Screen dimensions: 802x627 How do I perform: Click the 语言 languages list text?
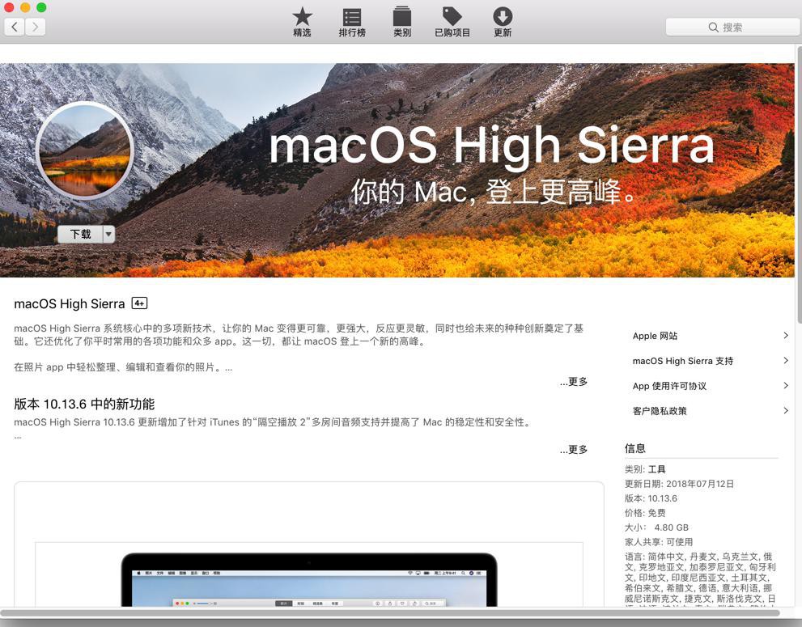coord(700,579)
